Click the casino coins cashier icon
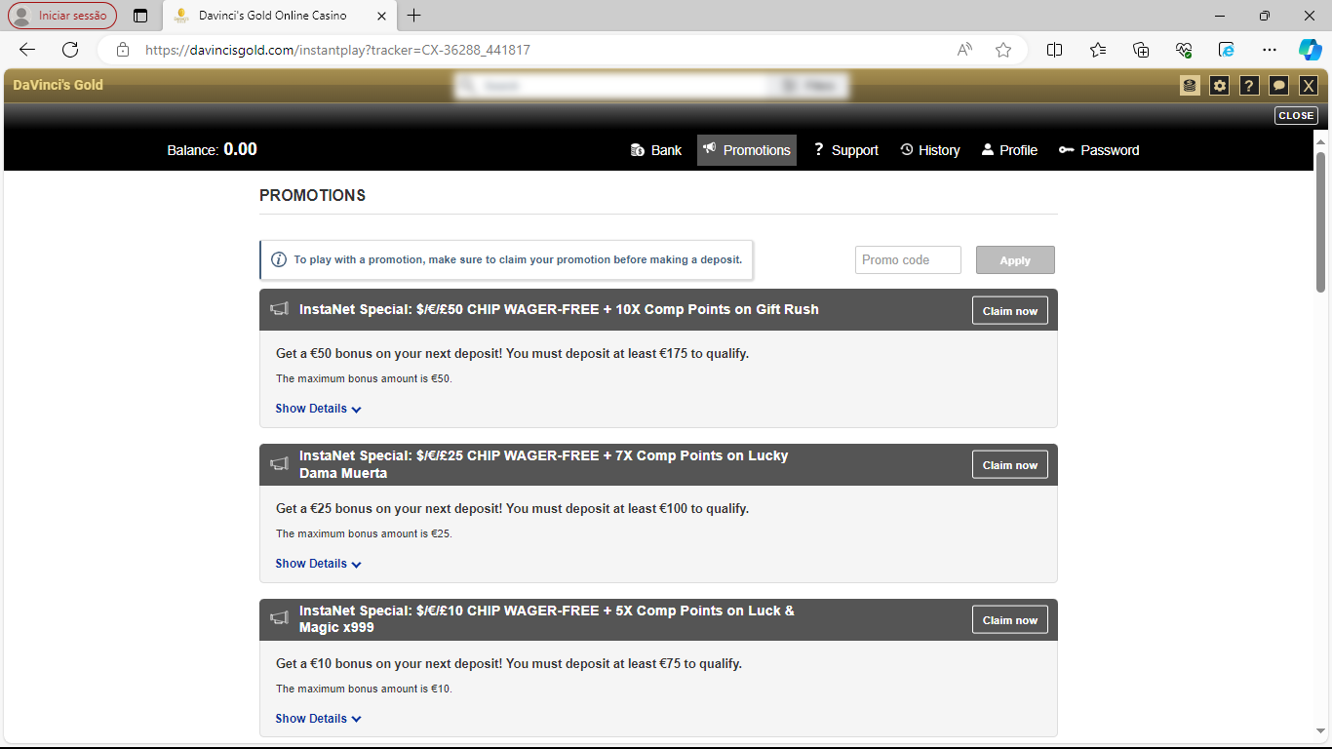Screen dimensions: 1332x749 (x=1190, y=86)
